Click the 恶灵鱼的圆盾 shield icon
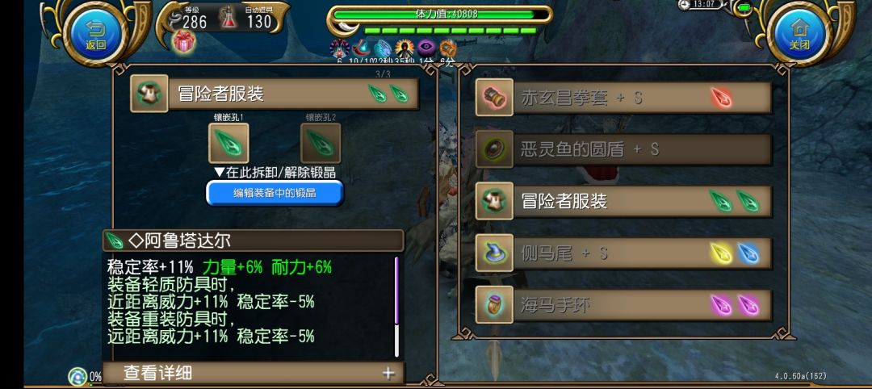 tap(494, 149)
